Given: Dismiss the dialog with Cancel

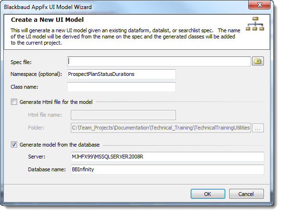Looking at the screenshot, I should click(246, 194).
